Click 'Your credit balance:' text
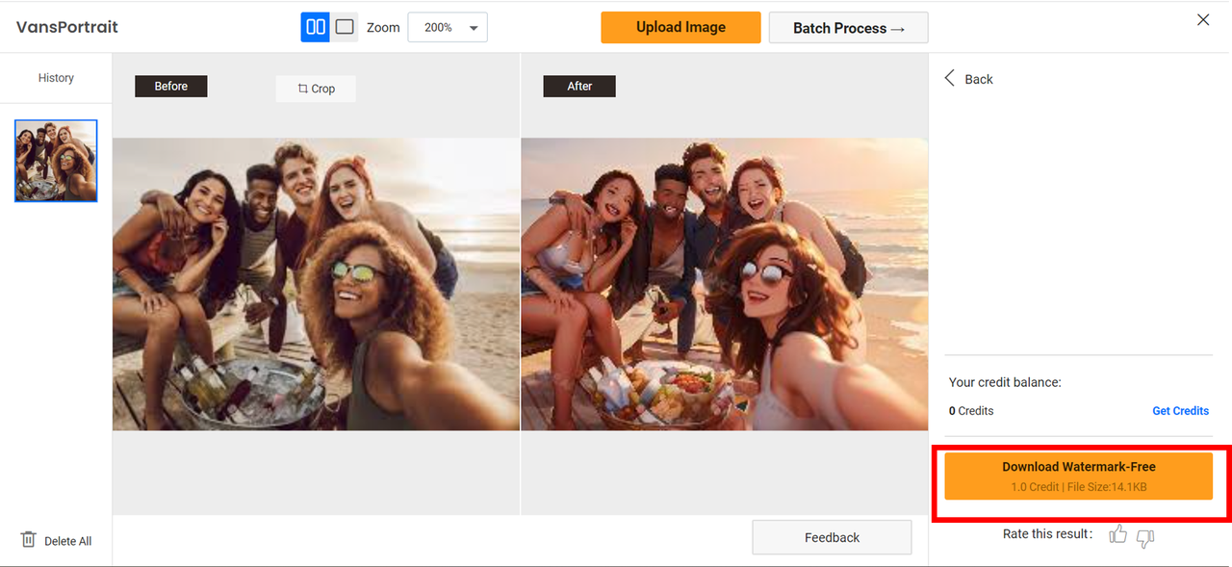 [x=1005, y=382]
